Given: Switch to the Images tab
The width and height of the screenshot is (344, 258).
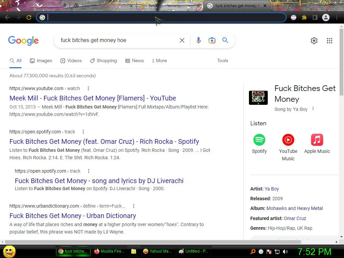Looking at the screenshot, I should coord(41,61).
